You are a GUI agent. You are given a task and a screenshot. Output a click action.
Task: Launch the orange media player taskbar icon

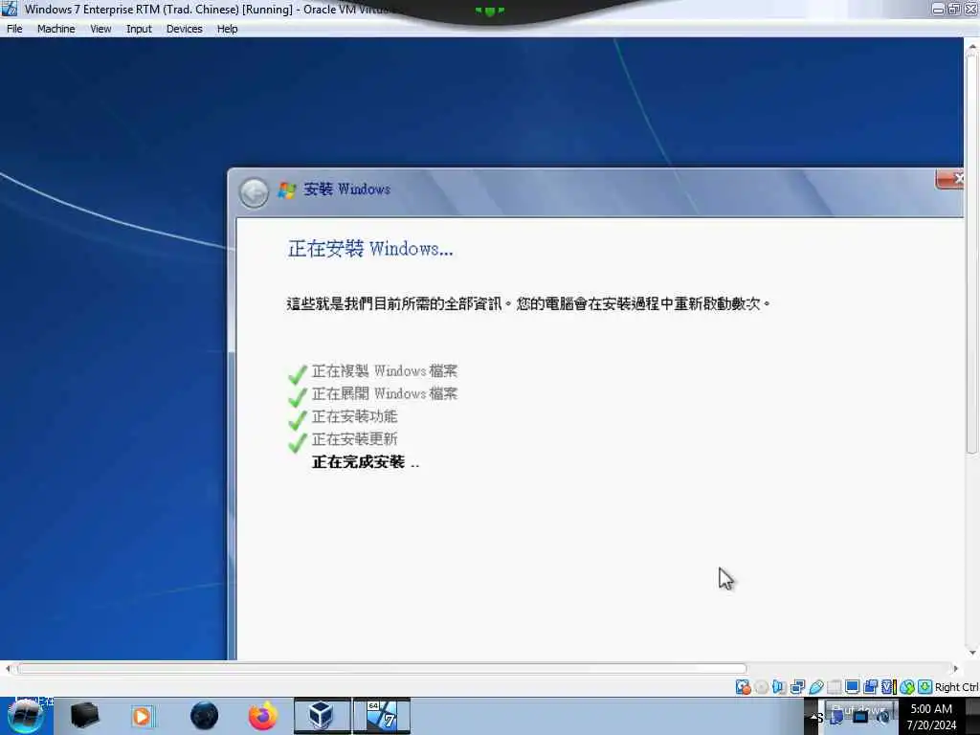143,716
